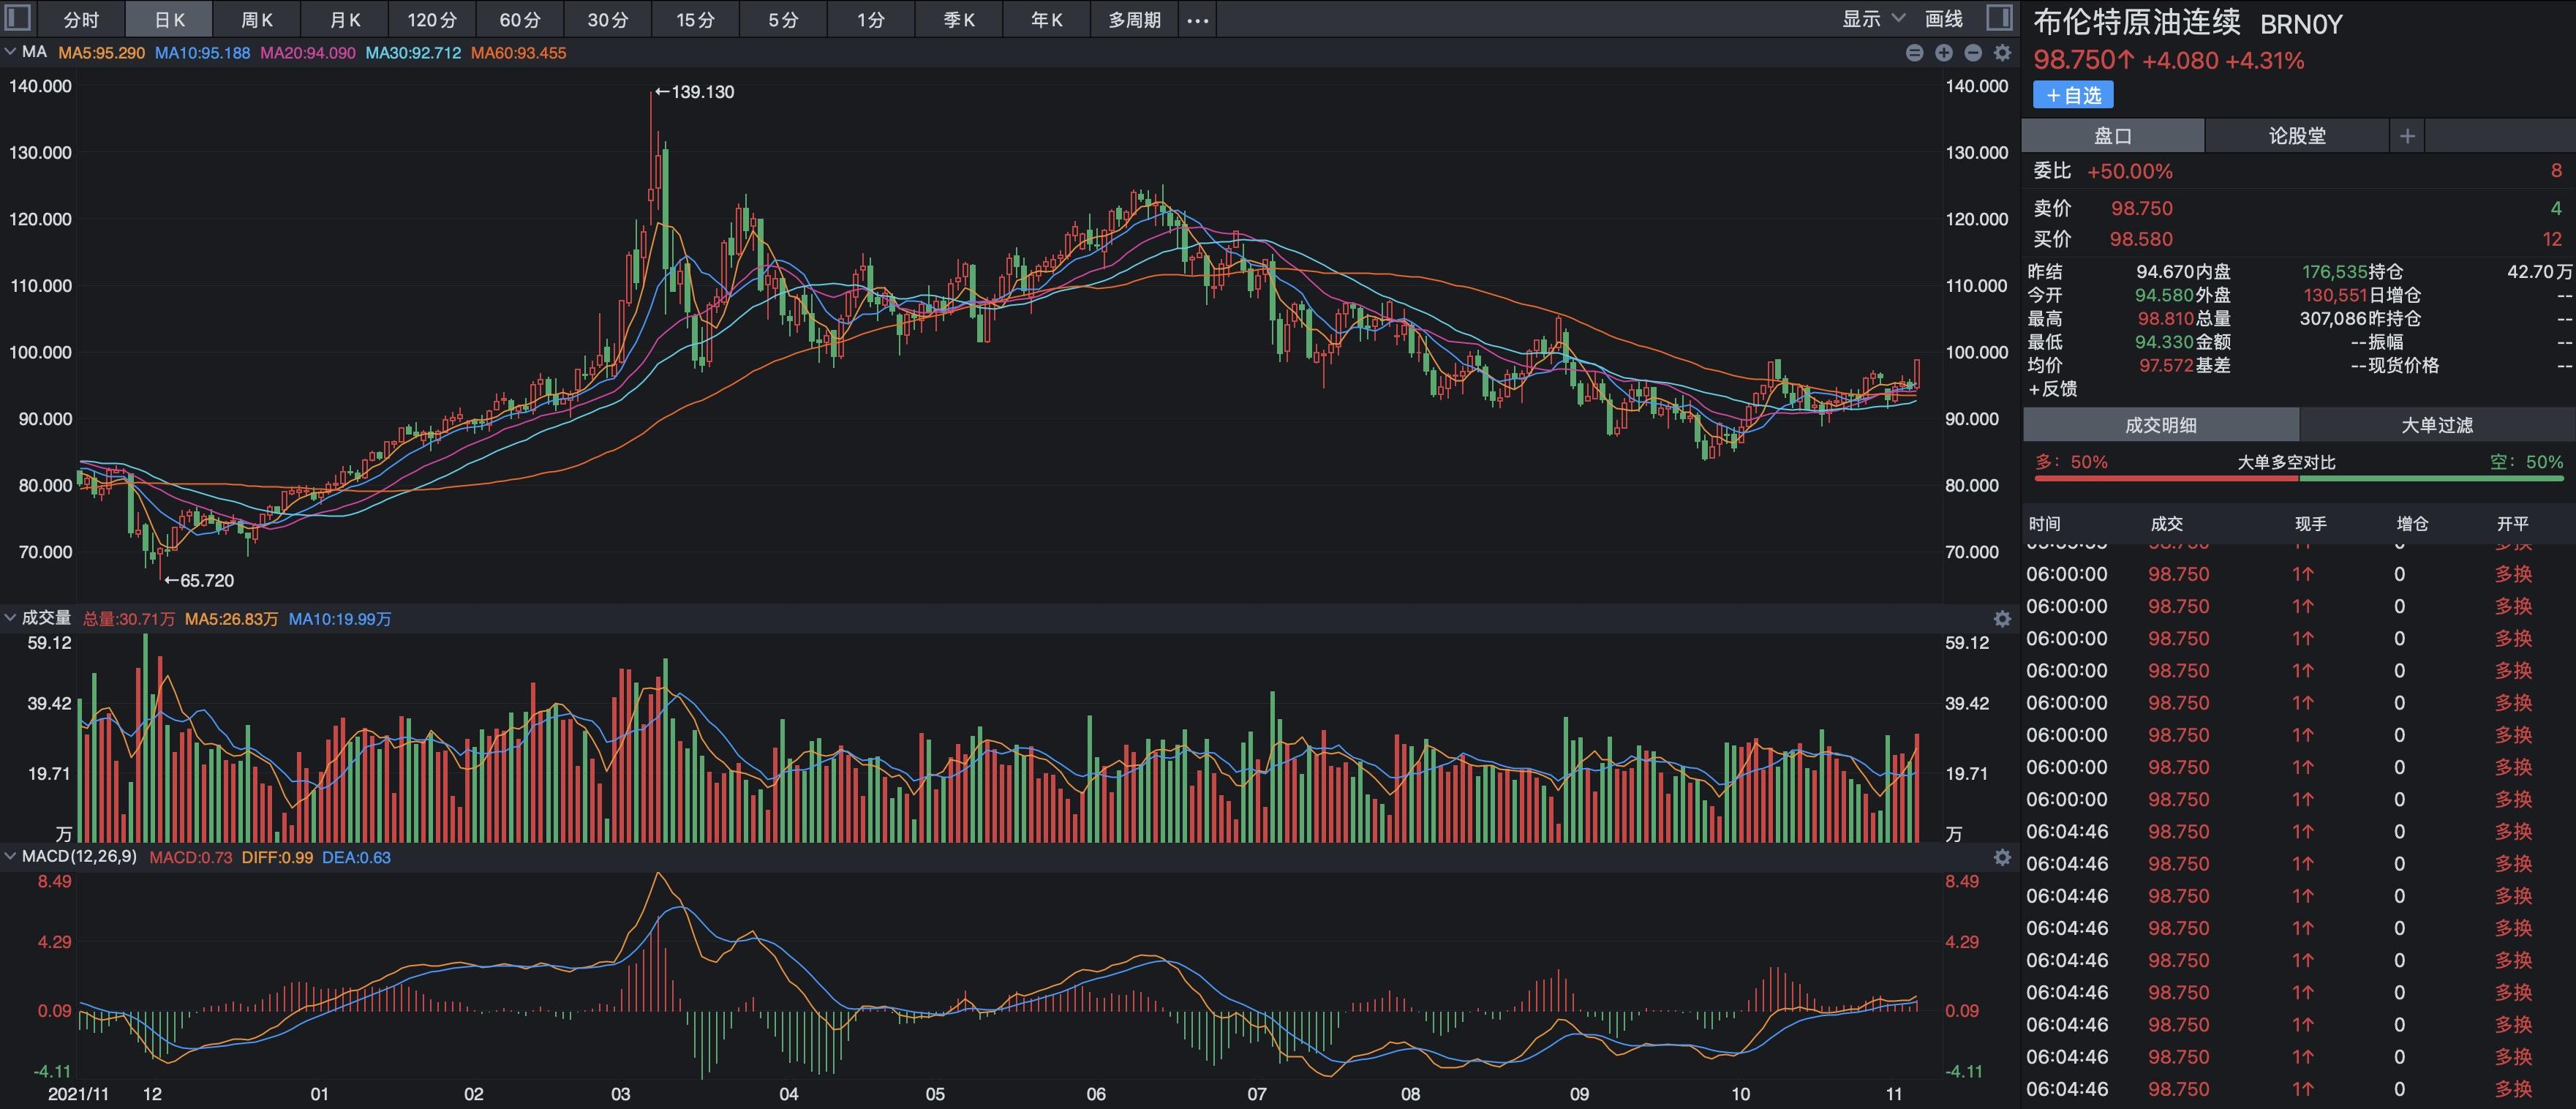Viewport: 2576px width, 1109px height.
Task: Switch to 季K quarterly chart
Action: point(959,20)
